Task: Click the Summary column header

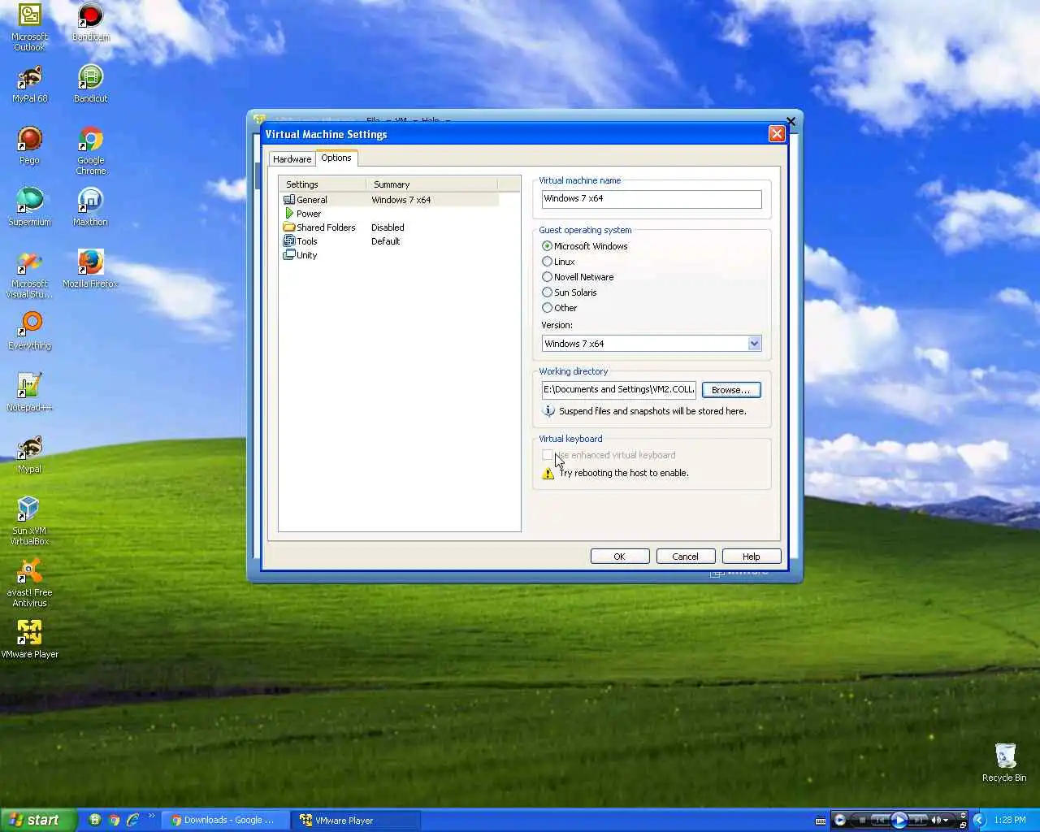Action: (x=431, y=184)
